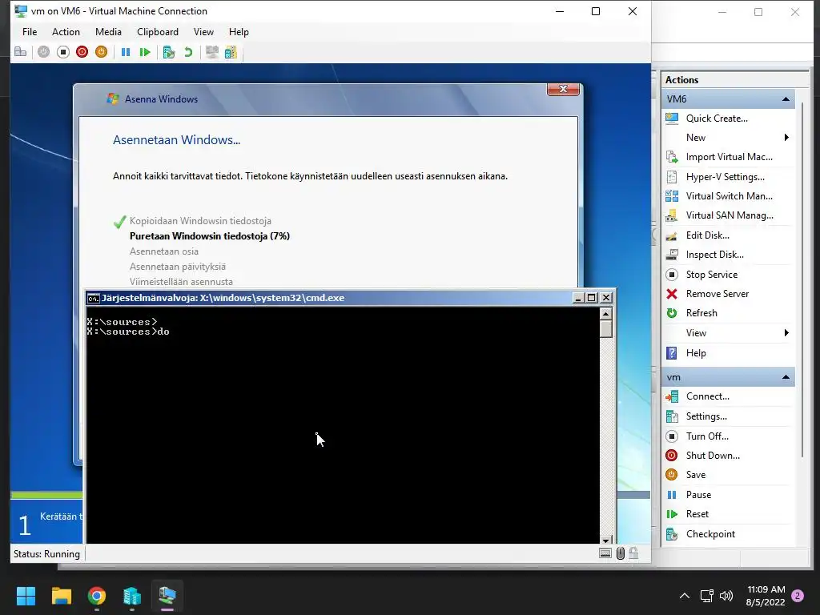
Task: Click the keyboard status bar icon
Action: click(605, 553)
